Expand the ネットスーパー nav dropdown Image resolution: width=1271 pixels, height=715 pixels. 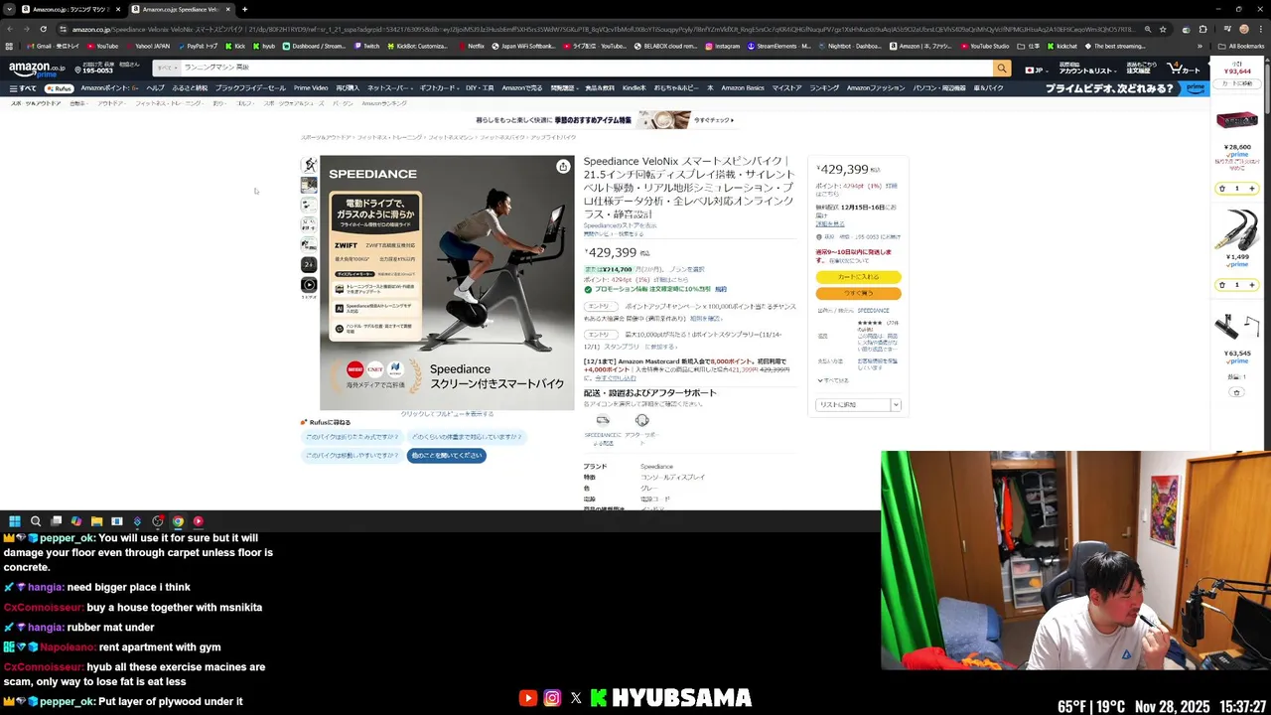tap(390, 88)
